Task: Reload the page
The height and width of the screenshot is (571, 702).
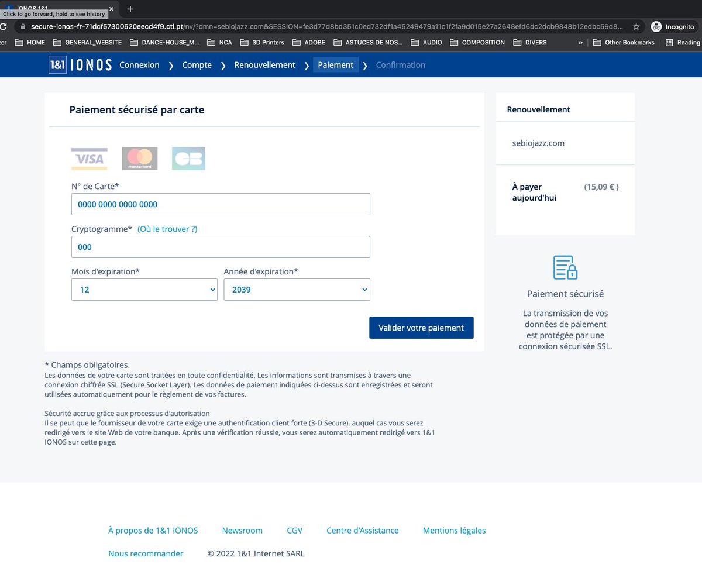Action: click(4, 27)
